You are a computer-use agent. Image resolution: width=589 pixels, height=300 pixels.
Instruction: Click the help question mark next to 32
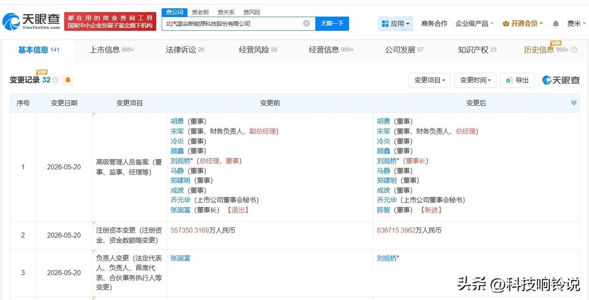click(56, 80)
